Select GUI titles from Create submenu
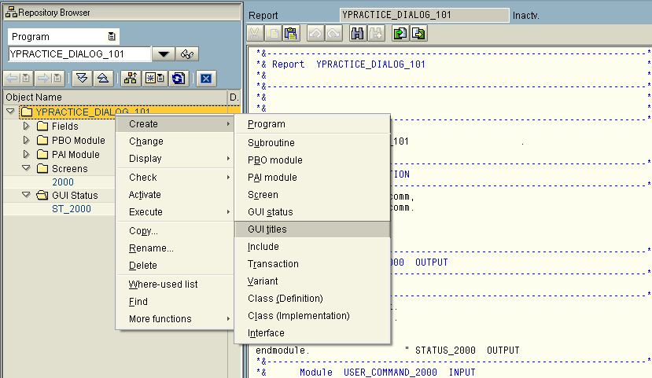Screen dimensions: 652x378 pyautogui.click(x=267, y=229)
